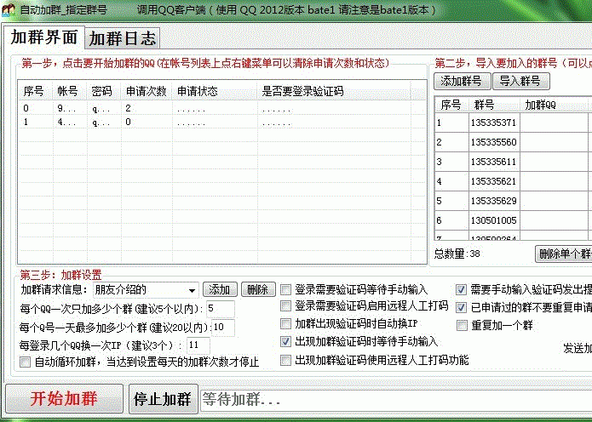The height and width of the screenshot is (422, 592).
Task: Select group number 135335611
Action: pos(493,162)
